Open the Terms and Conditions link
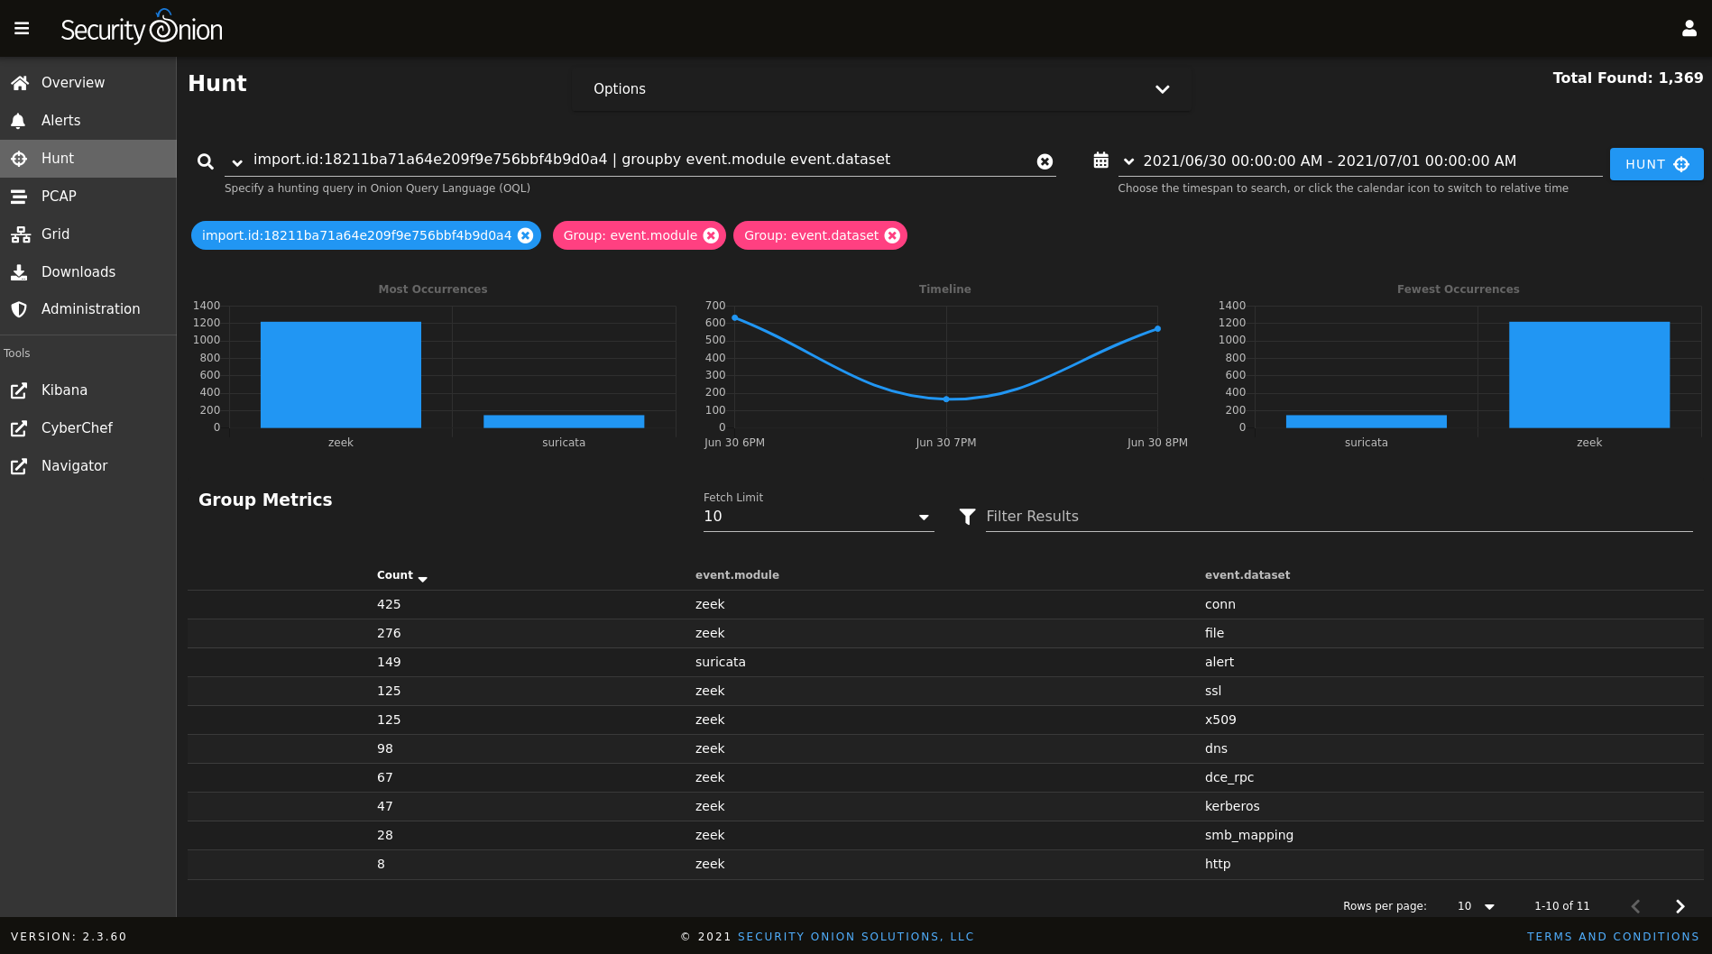 coord(1613,936)
